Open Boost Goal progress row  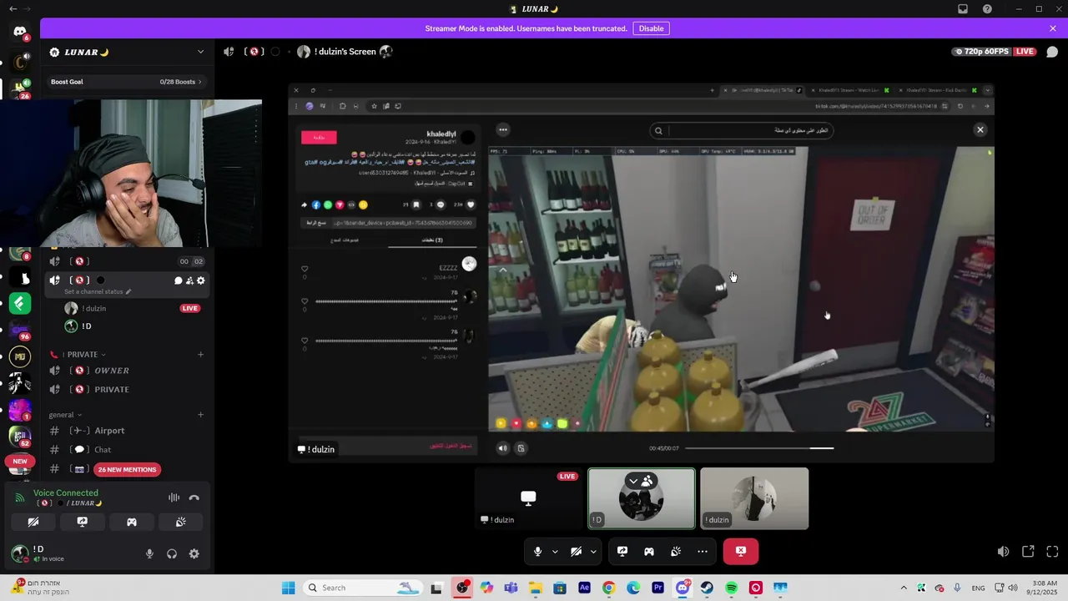[125, 82]
